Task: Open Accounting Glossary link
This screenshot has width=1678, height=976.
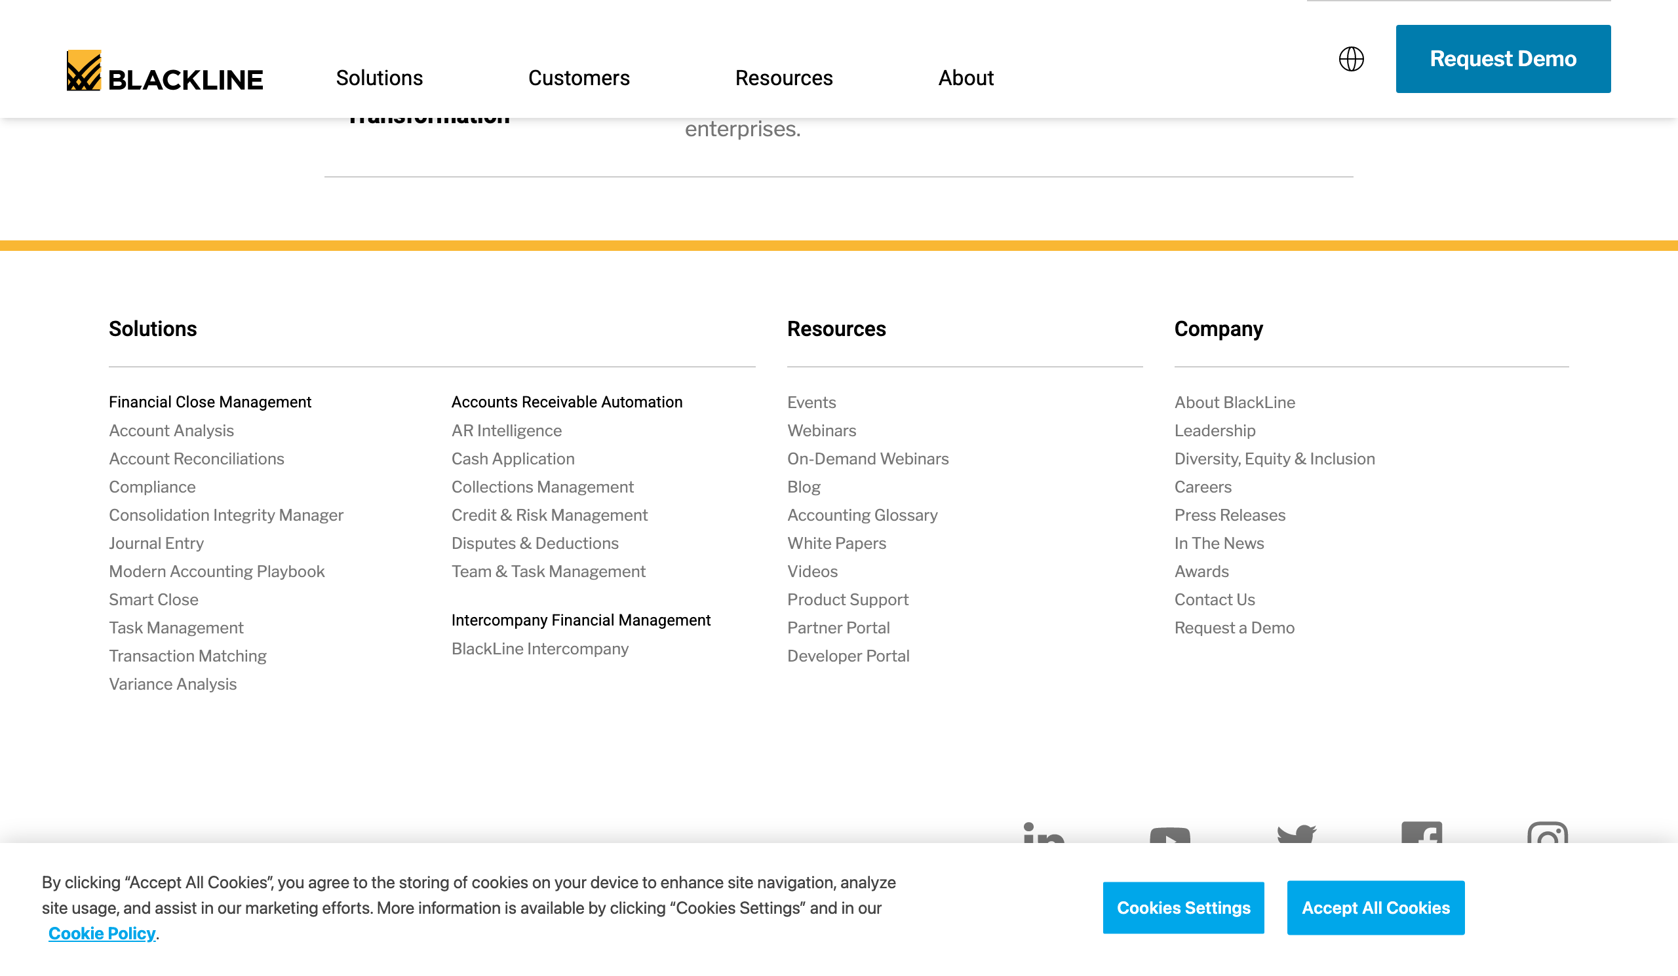Action: tap(862, 515)
